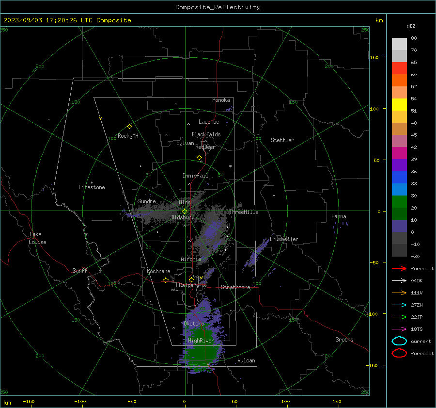Screen dimensions: 436x408
Task: Click the Sundre town label
Action: [147, 201]
